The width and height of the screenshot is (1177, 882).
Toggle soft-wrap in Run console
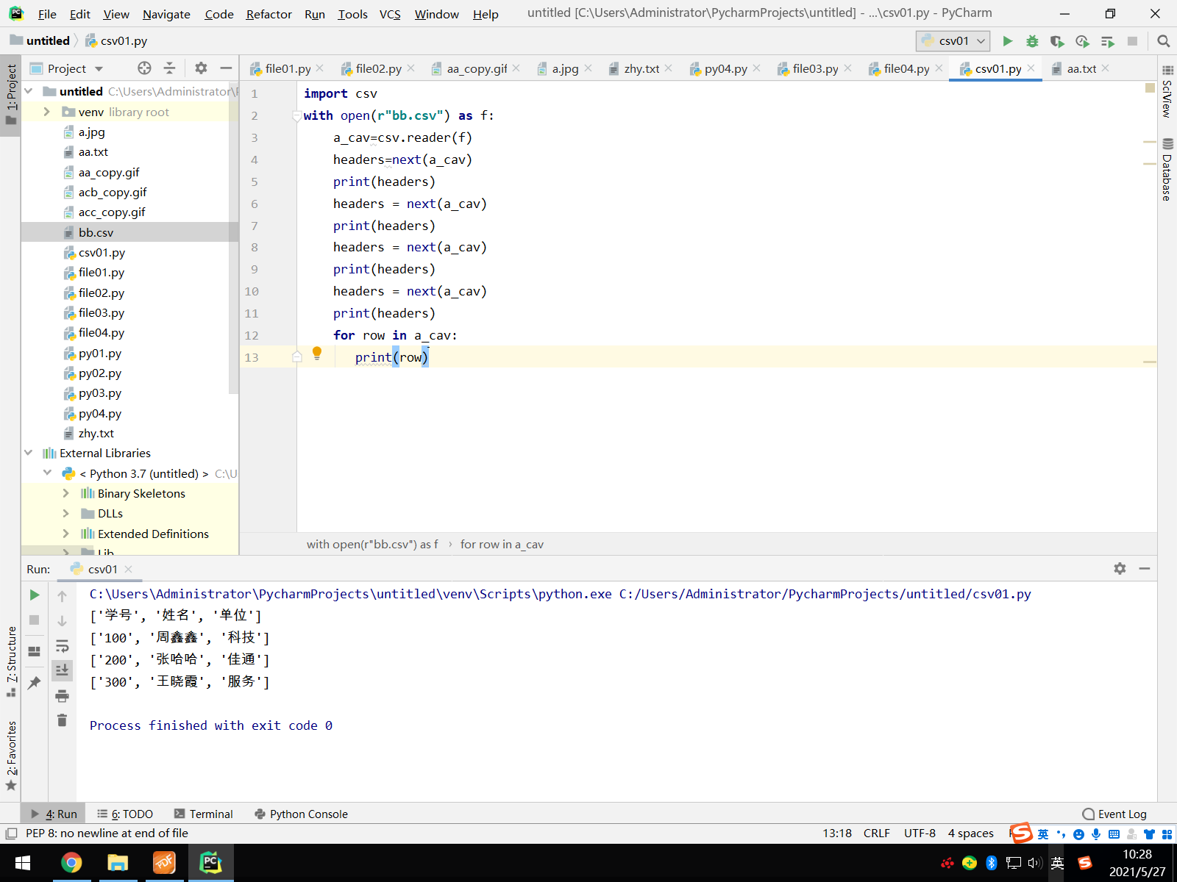[63, 645]
